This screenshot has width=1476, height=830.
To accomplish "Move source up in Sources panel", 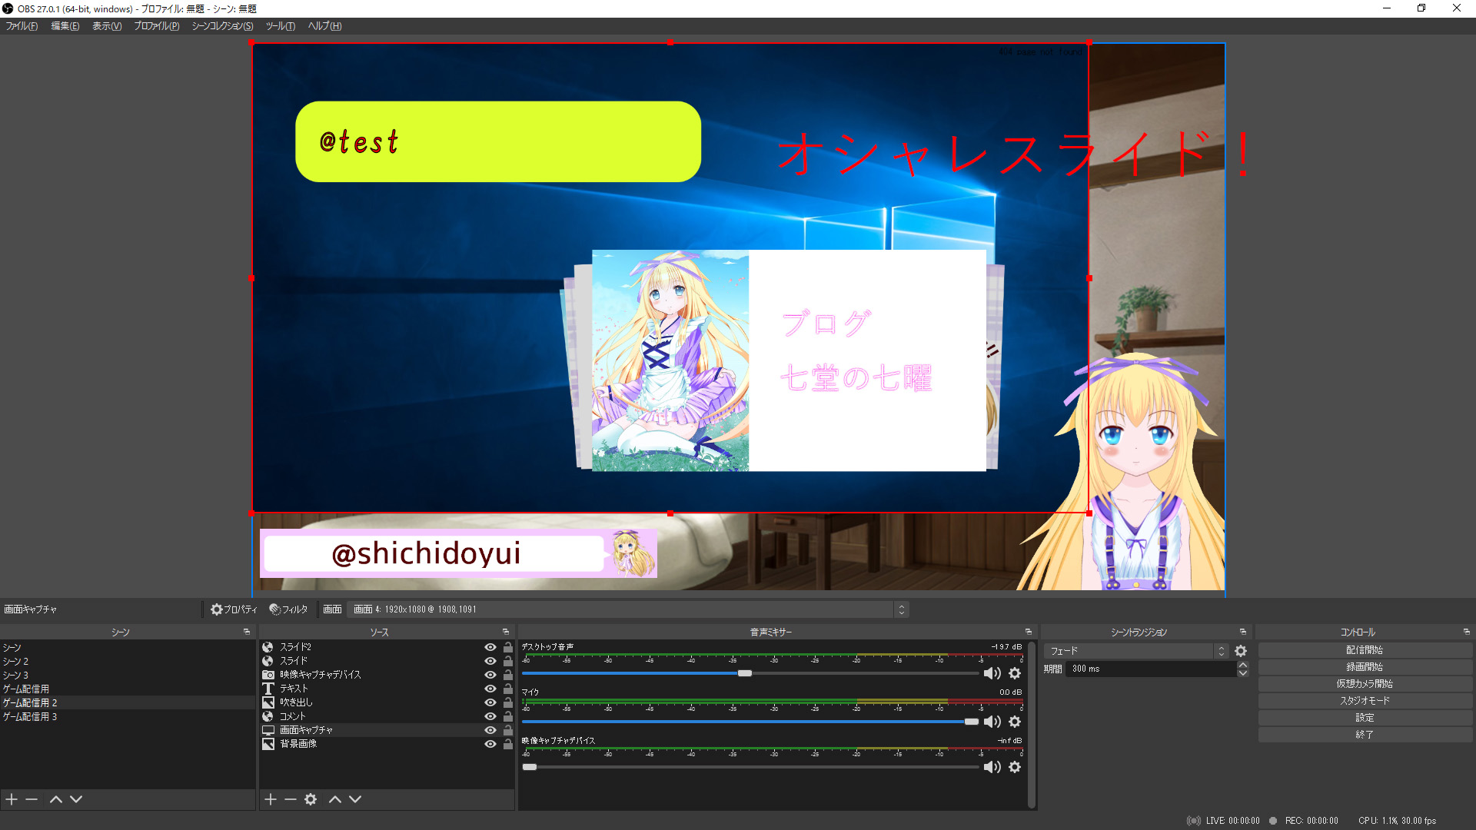I will 335,799.
